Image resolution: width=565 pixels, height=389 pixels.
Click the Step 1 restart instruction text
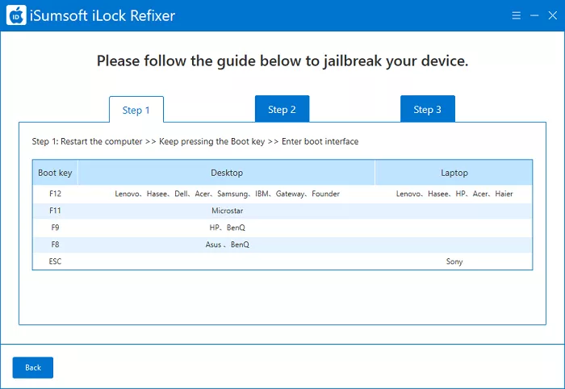click(195, 142)
